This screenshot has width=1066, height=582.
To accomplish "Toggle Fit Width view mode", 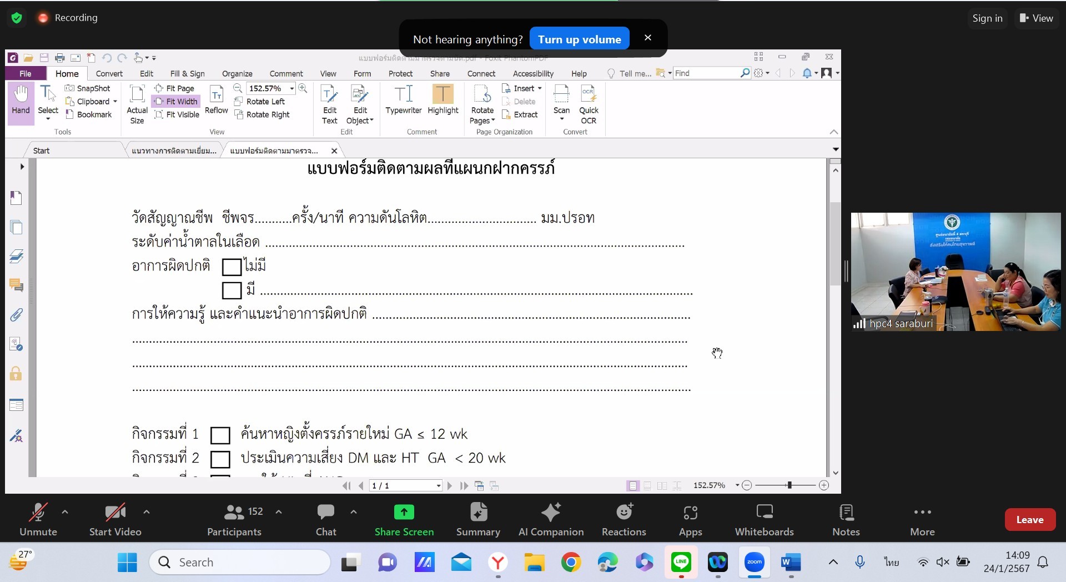I will click(x=175, y=102).
